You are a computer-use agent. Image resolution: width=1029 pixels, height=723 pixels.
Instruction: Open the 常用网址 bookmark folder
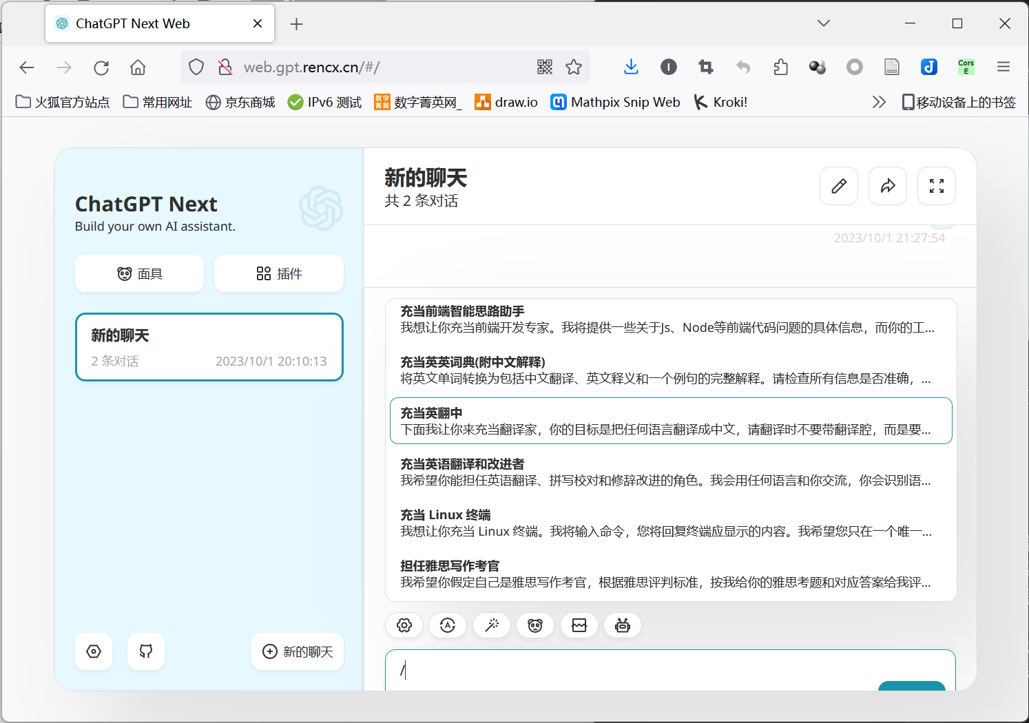pos(158,102)
